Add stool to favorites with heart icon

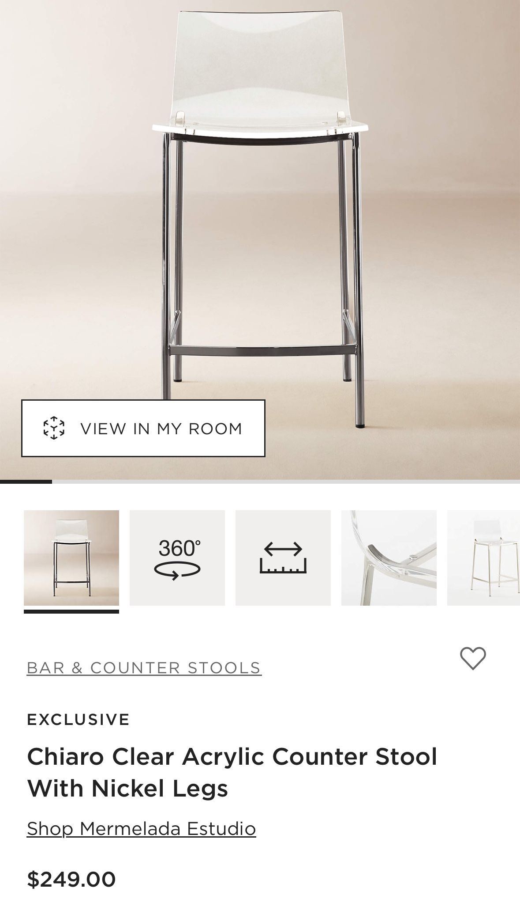tap(473, 658)
